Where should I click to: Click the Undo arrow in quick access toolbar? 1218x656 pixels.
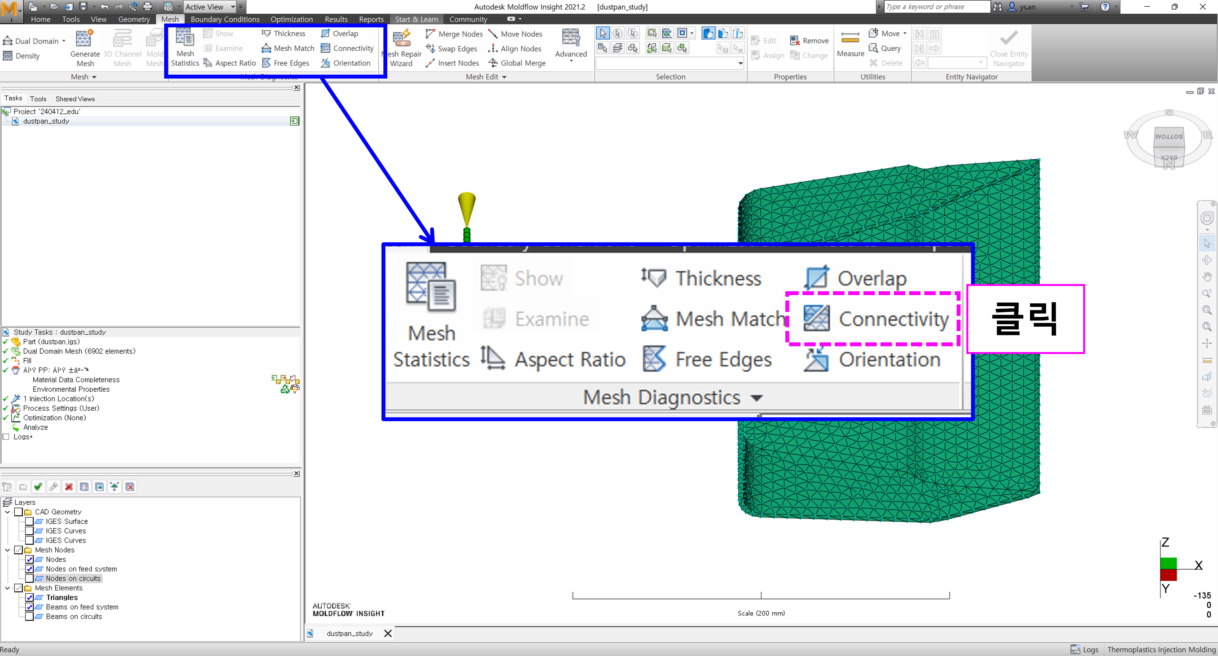point(104,7)
